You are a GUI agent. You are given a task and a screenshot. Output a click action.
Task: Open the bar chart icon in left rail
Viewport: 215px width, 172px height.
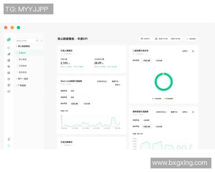tap(9, 54)
